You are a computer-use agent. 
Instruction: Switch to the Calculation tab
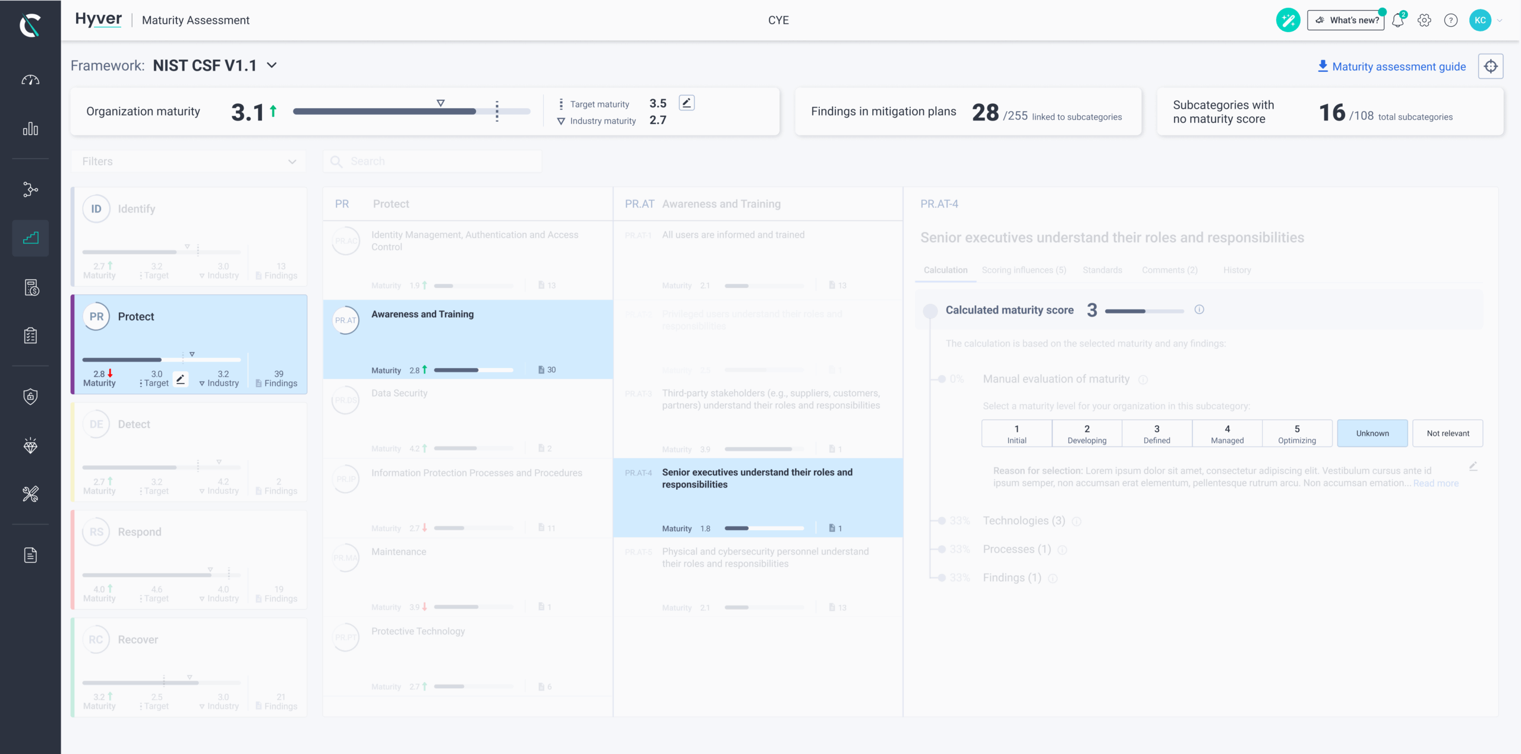pos(945,270)
